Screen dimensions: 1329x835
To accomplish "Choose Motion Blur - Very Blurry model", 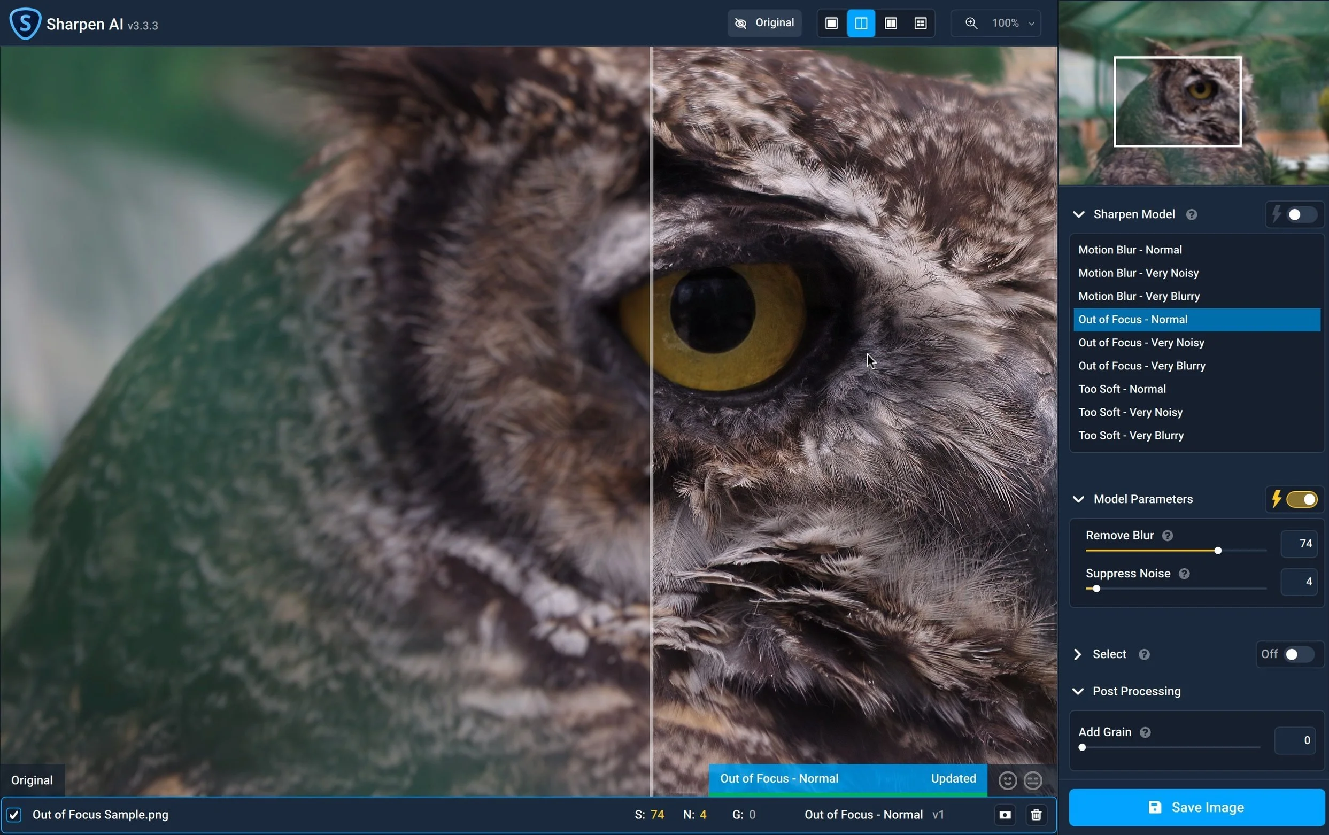I will (1139, 296).
